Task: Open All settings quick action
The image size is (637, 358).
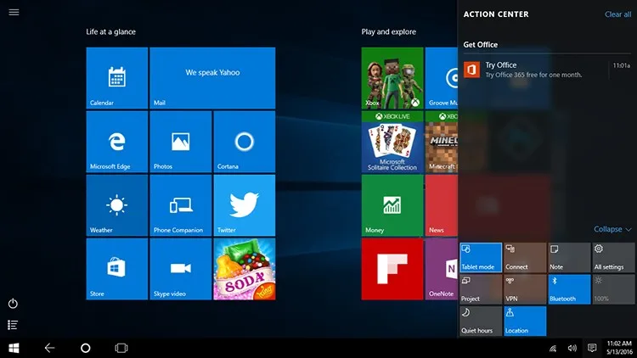Action: click(613, 257)
